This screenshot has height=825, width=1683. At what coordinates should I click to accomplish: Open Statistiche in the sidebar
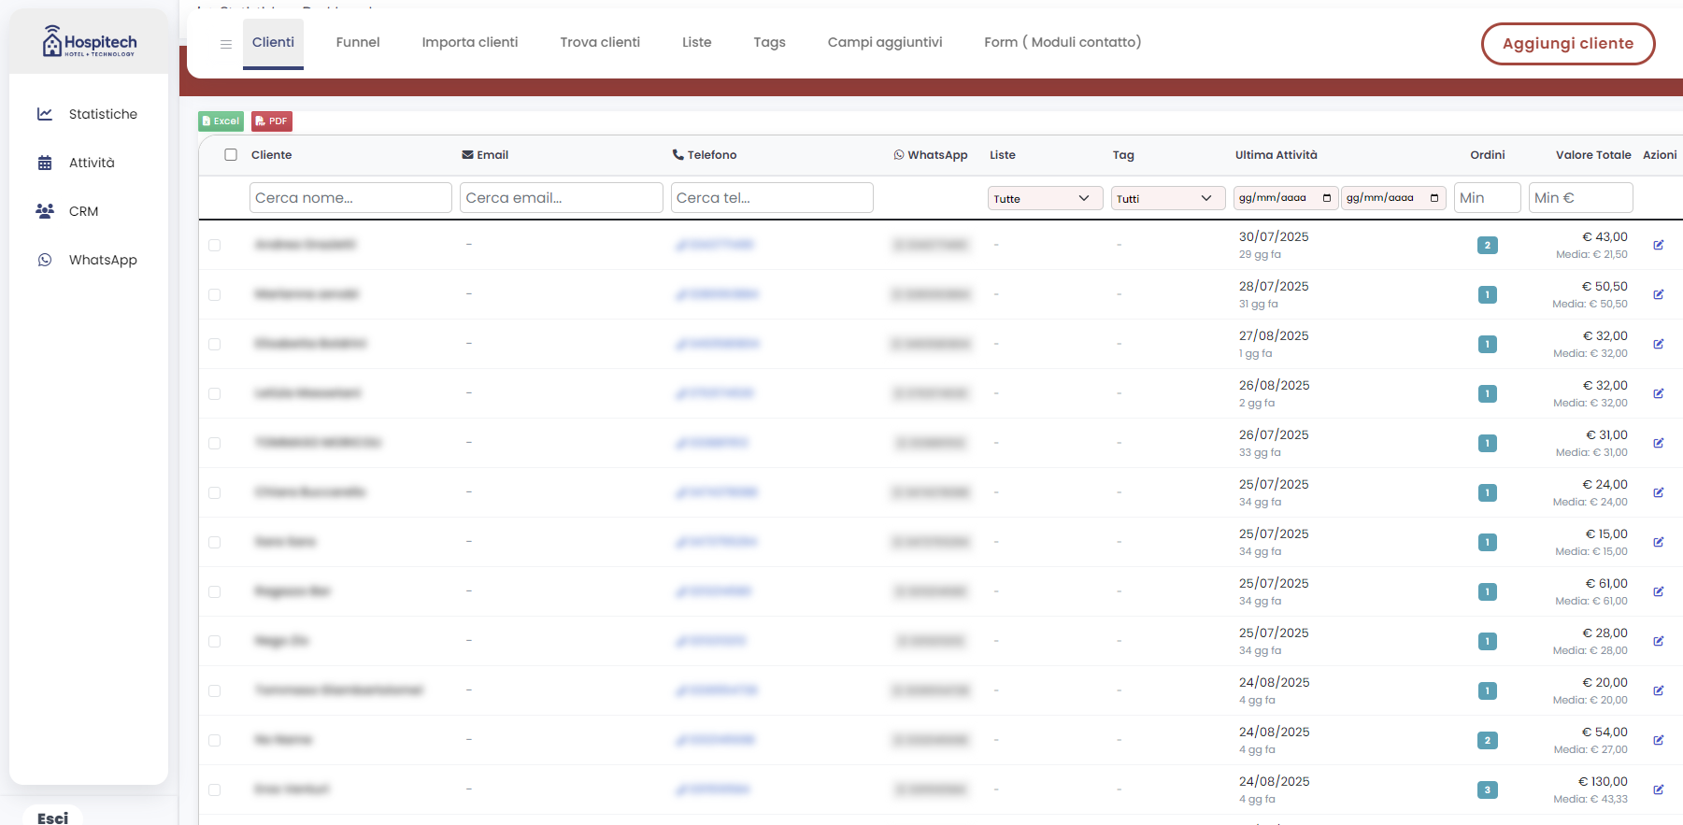pyautogui.click(x=103, y=114)
